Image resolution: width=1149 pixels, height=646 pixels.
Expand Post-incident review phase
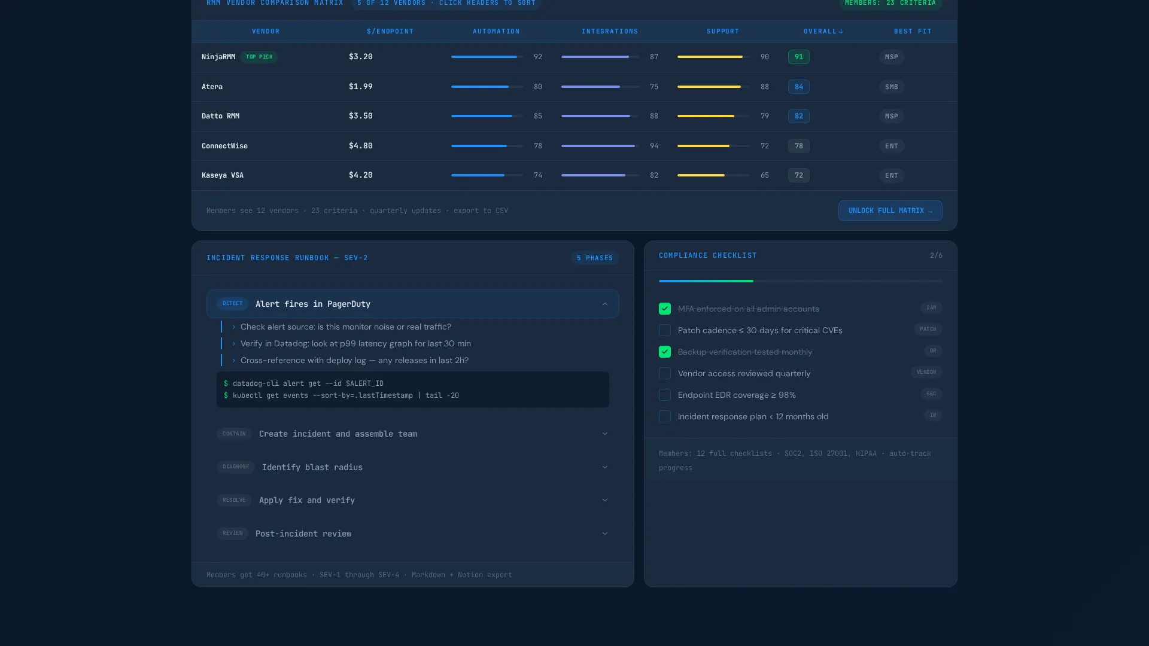[413, 534]
